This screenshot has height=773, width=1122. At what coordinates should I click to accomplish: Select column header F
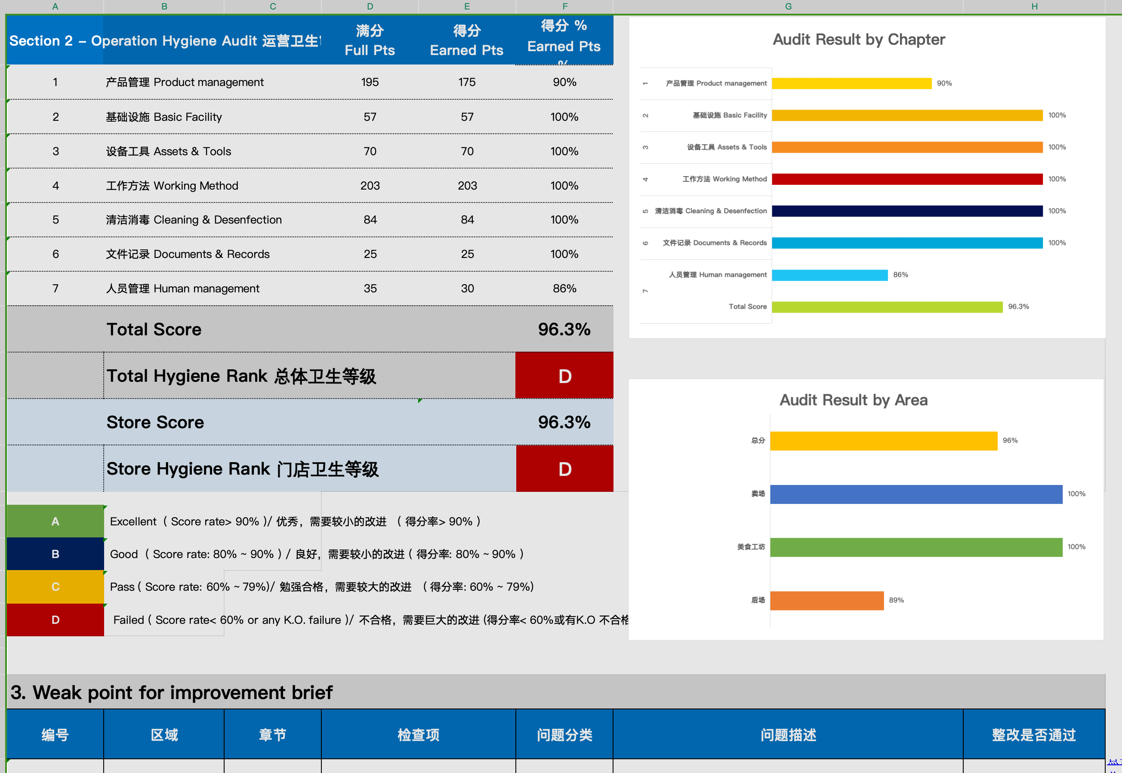click(564, 6)
